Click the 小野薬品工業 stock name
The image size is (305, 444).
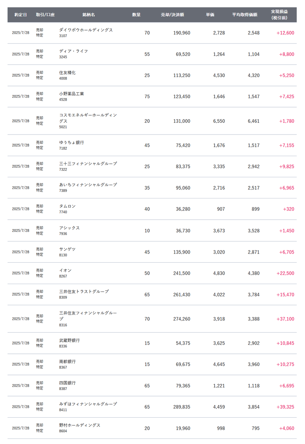71,94
